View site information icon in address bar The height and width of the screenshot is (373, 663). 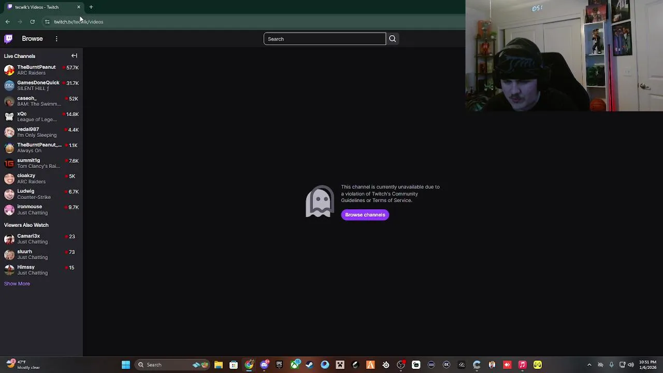point(47,22)
